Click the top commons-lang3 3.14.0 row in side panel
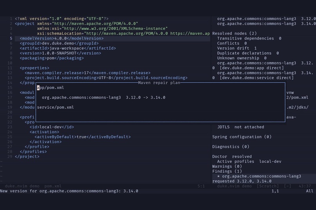Screen dimensions: 316x210 pyautogui.click(x=267, y=23)
